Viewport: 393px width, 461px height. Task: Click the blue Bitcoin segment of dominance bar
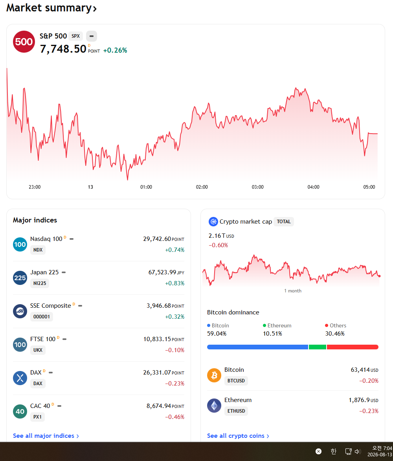(257, 347)
